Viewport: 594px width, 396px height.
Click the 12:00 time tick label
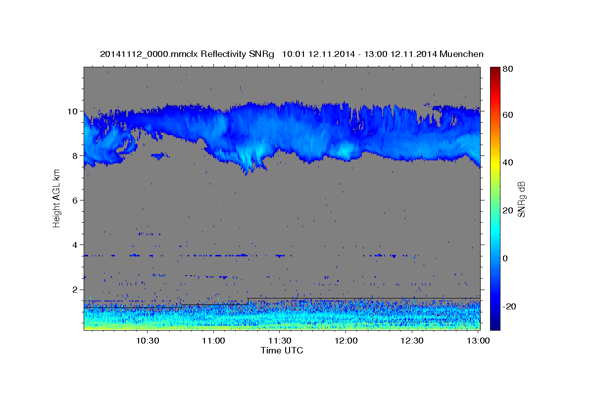(x=346, y=341)
